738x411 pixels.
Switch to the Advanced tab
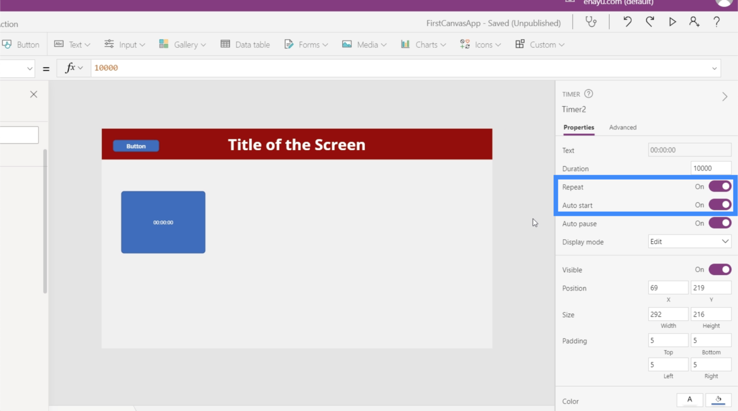622,127
